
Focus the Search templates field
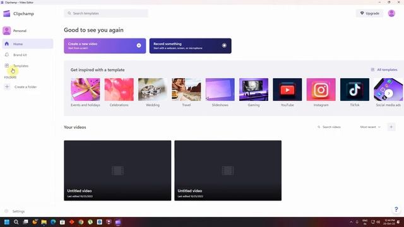pos(106,13)
